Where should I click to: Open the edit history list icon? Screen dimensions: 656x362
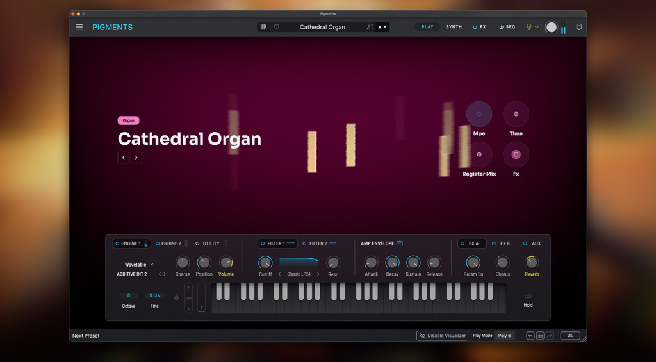[x=540, y=336]
